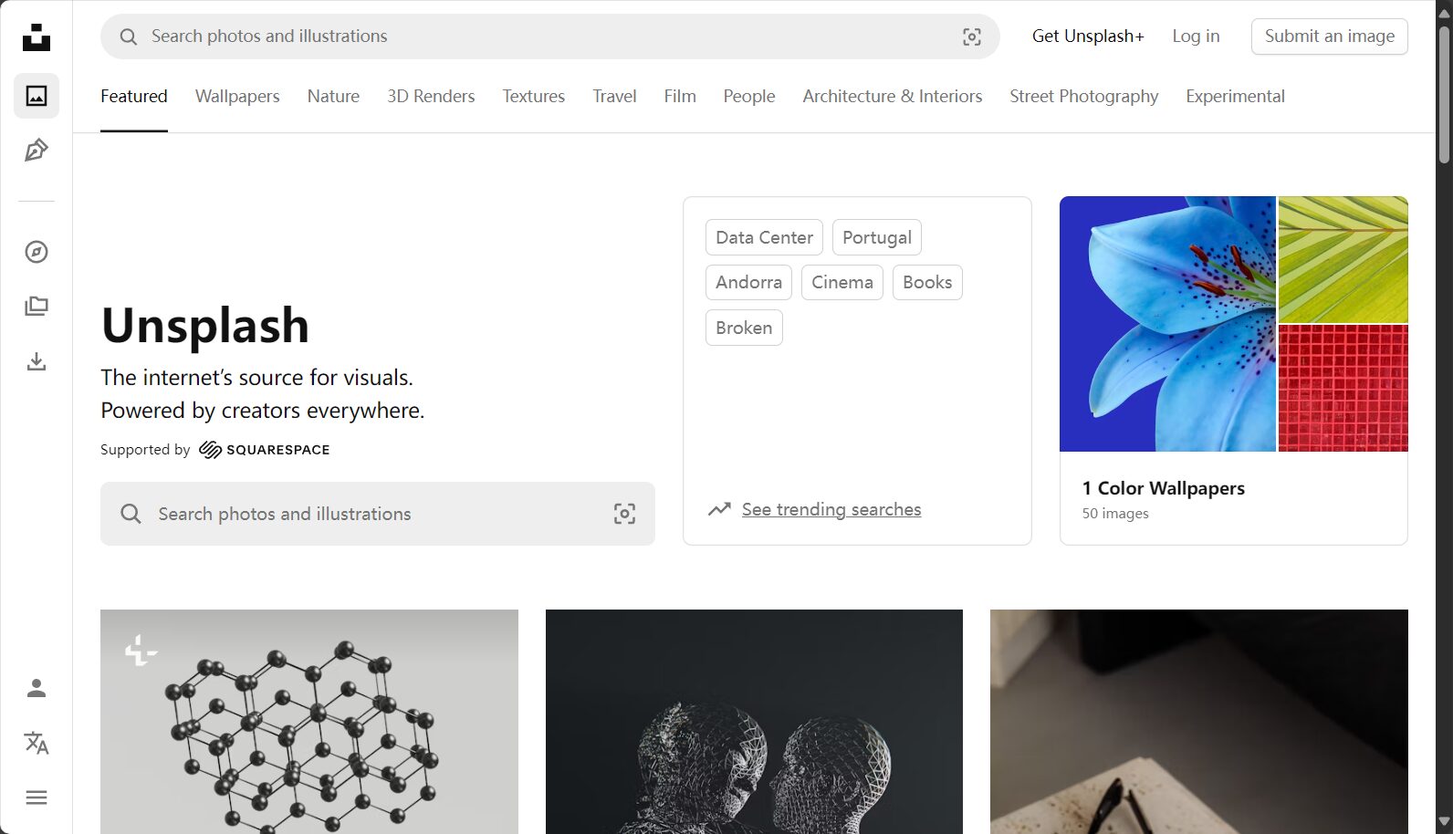Open the molecule lattice 3D render photo
The width and height of the screenshot is (1453, 834).
coord(309,722)
